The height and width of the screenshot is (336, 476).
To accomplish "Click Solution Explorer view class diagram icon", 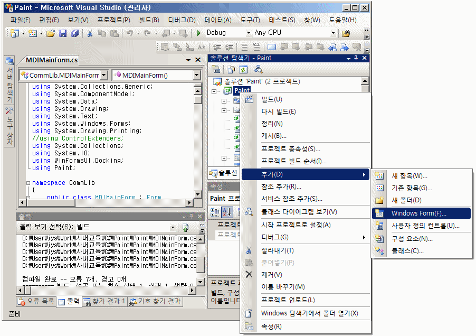I will (x=259, y=69).
